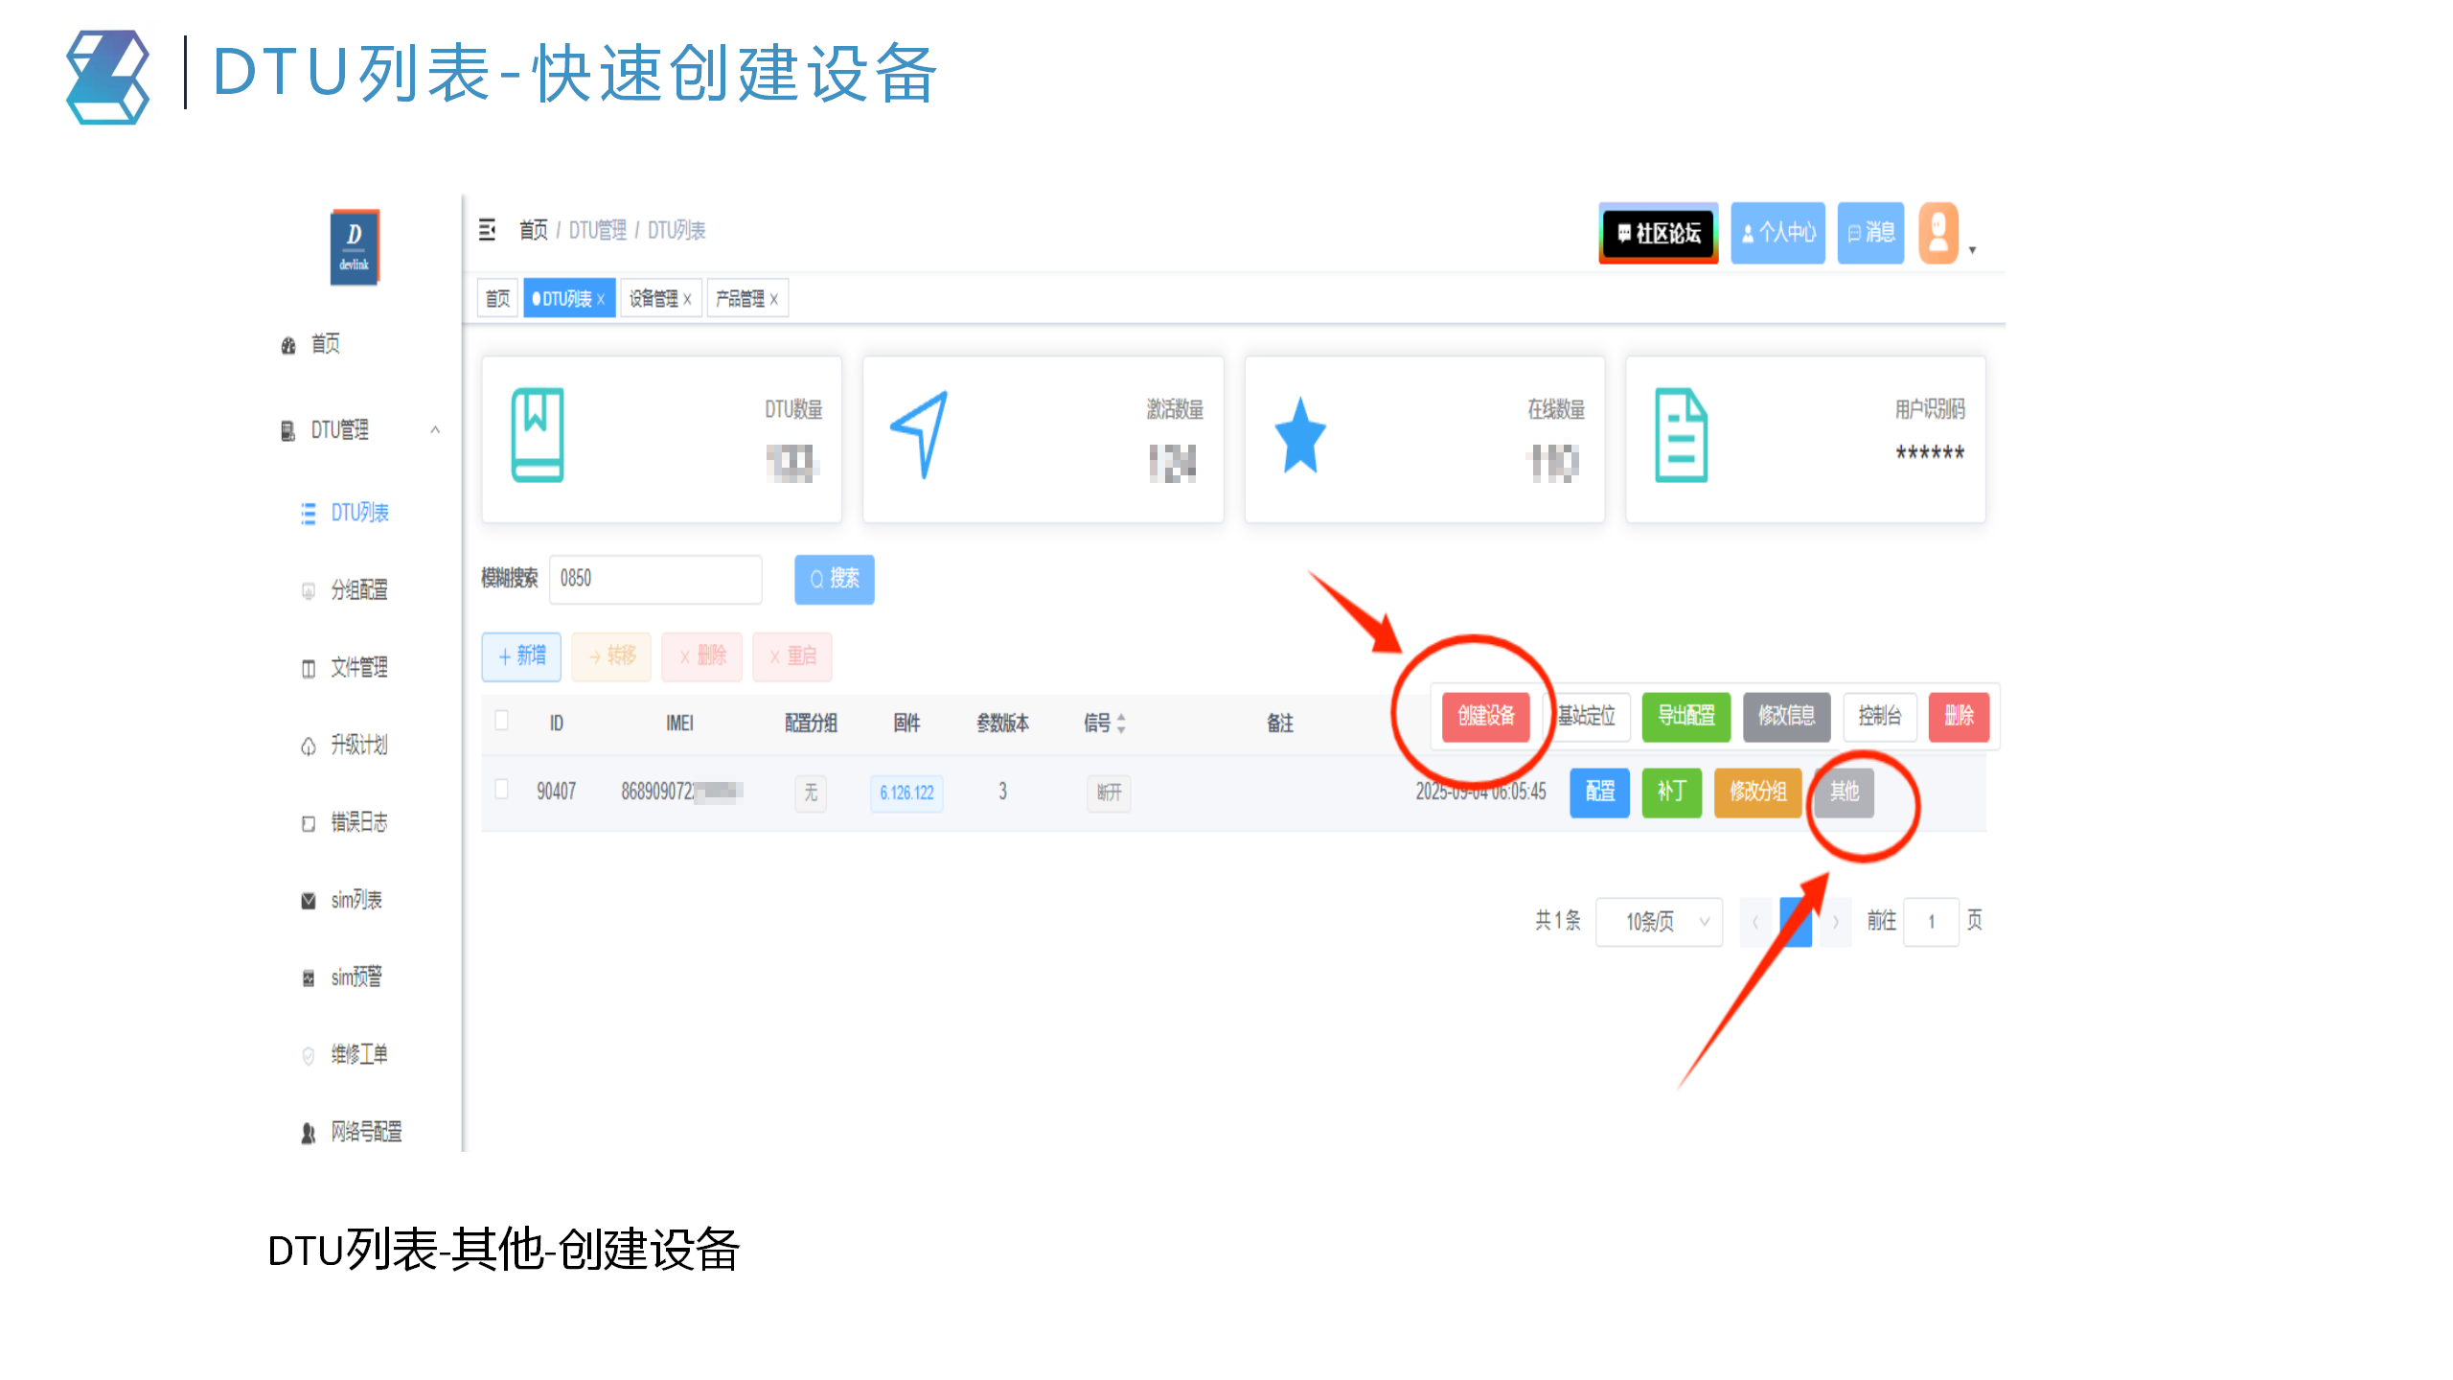Open the 10条/页 page size dropdown
The height and width of the screenshot is (1380, 2453).
click(1659, 921)
